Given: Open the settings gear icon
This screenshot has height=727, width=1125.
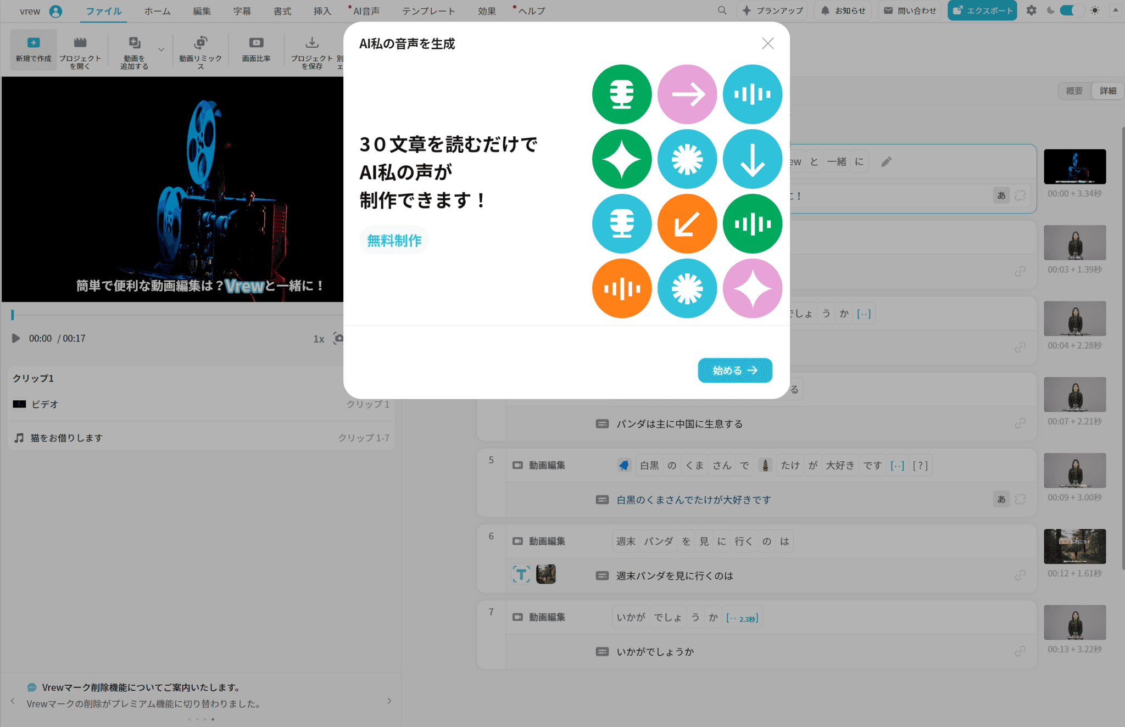Looking at the screenshot, I should [1031, 10].
